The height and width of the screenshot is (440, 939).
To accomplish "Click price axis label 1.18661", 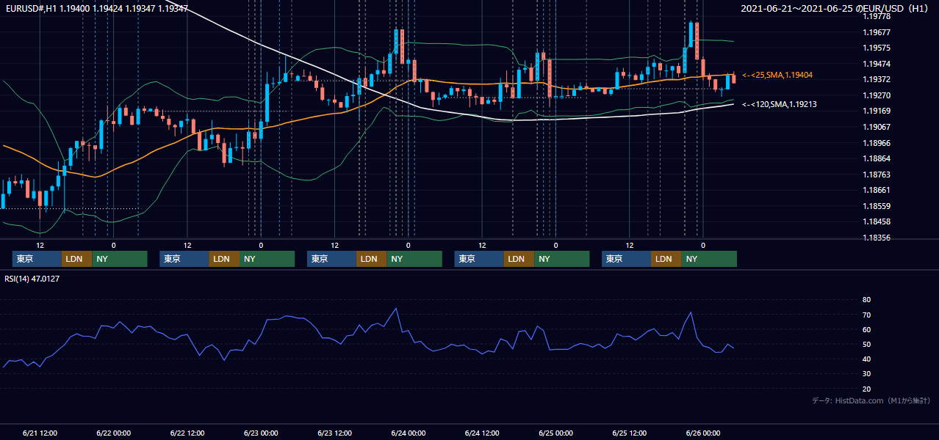I will click(x=877, y=190).
